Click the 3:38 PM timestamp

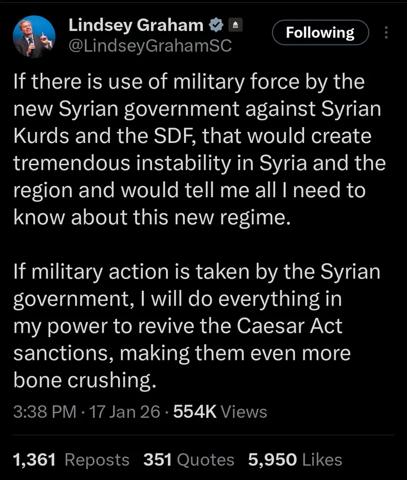coord(44,412)
